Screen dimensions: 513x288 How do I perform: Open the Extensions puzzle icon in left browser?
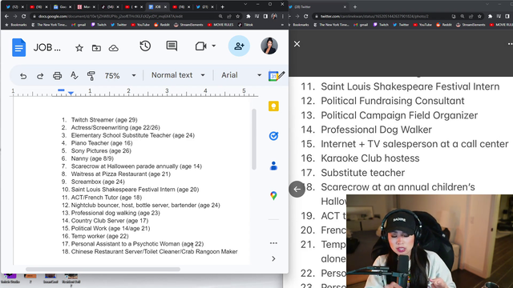pos(248,16)
